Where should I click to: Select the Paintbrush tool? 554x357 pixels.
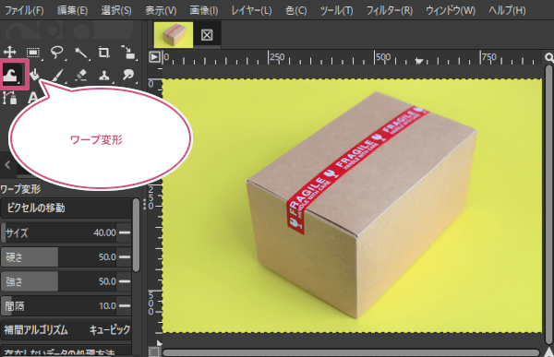[x=58, y=76]
